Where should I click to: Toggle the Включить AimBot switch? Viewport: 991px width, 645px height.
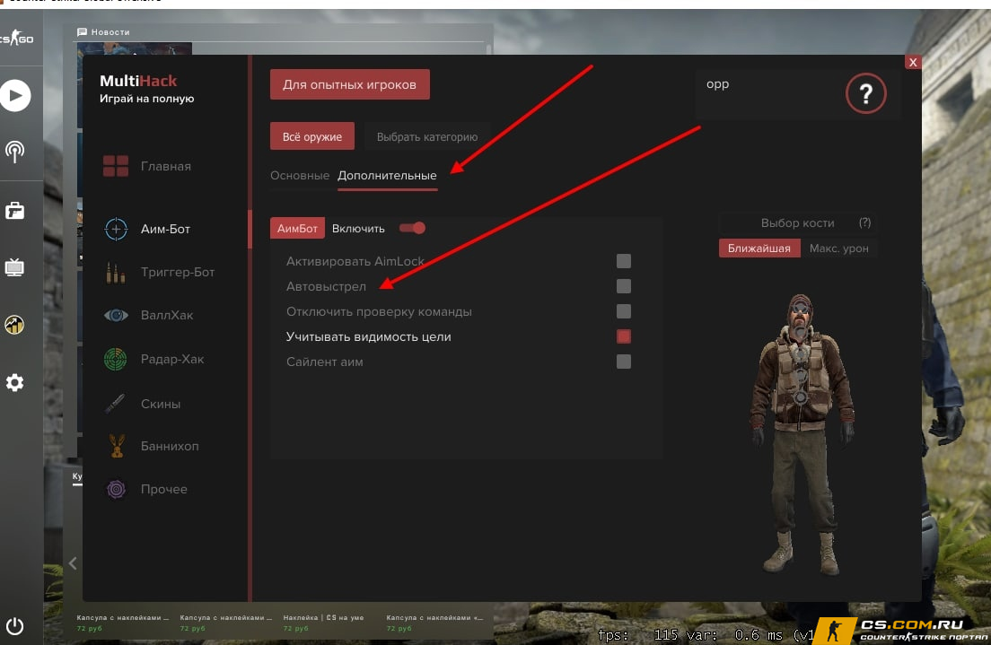coord(412,228)
